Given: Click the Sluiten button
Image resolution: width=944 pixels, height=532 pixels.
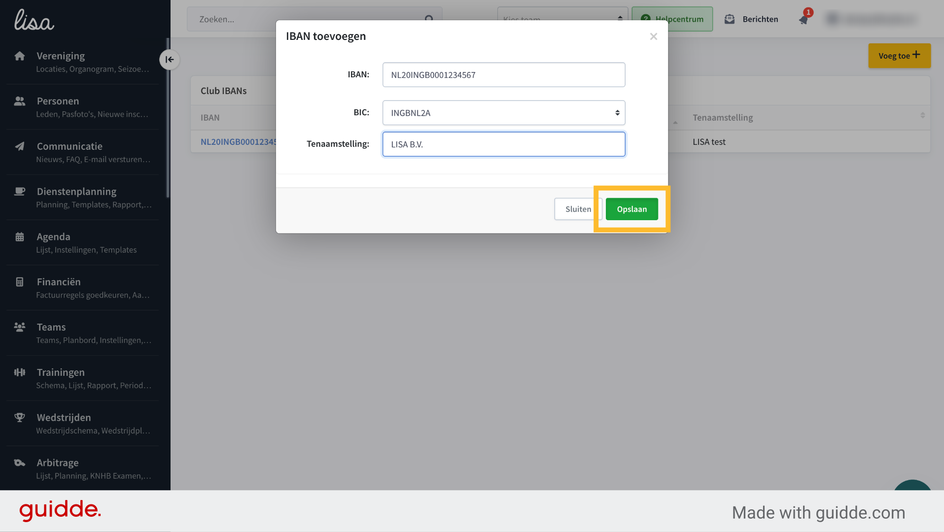Looking at the screenshot, I should tap(578, 209).
